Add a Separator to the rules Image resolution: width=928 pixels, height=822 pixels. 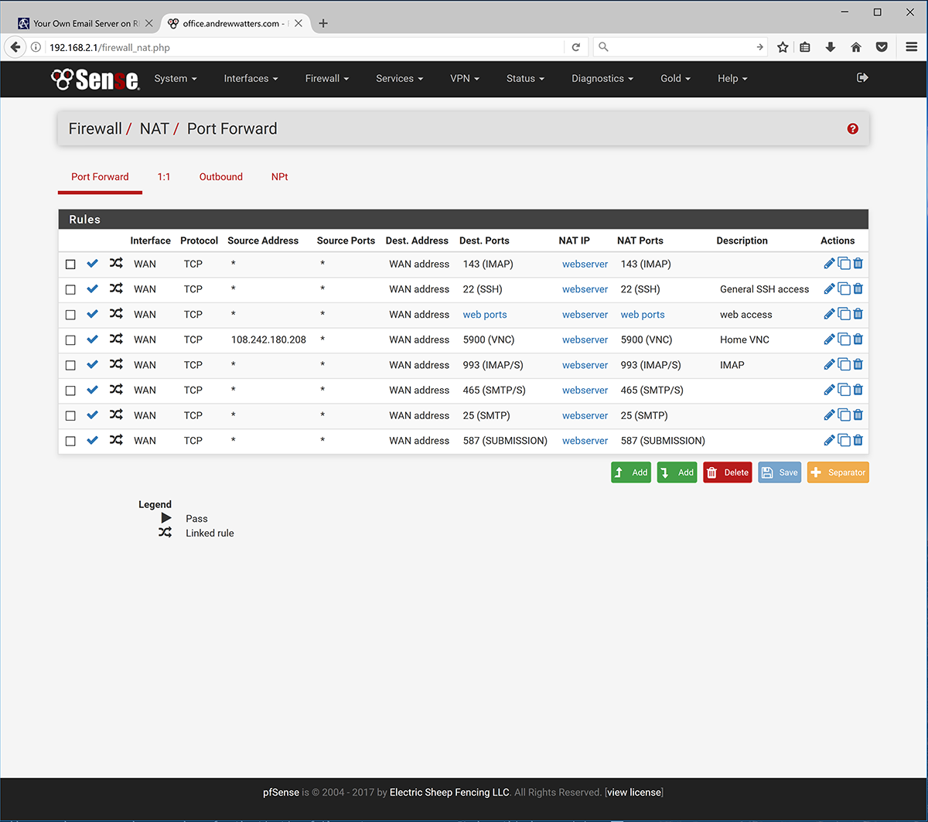click(x=838, y=472)
